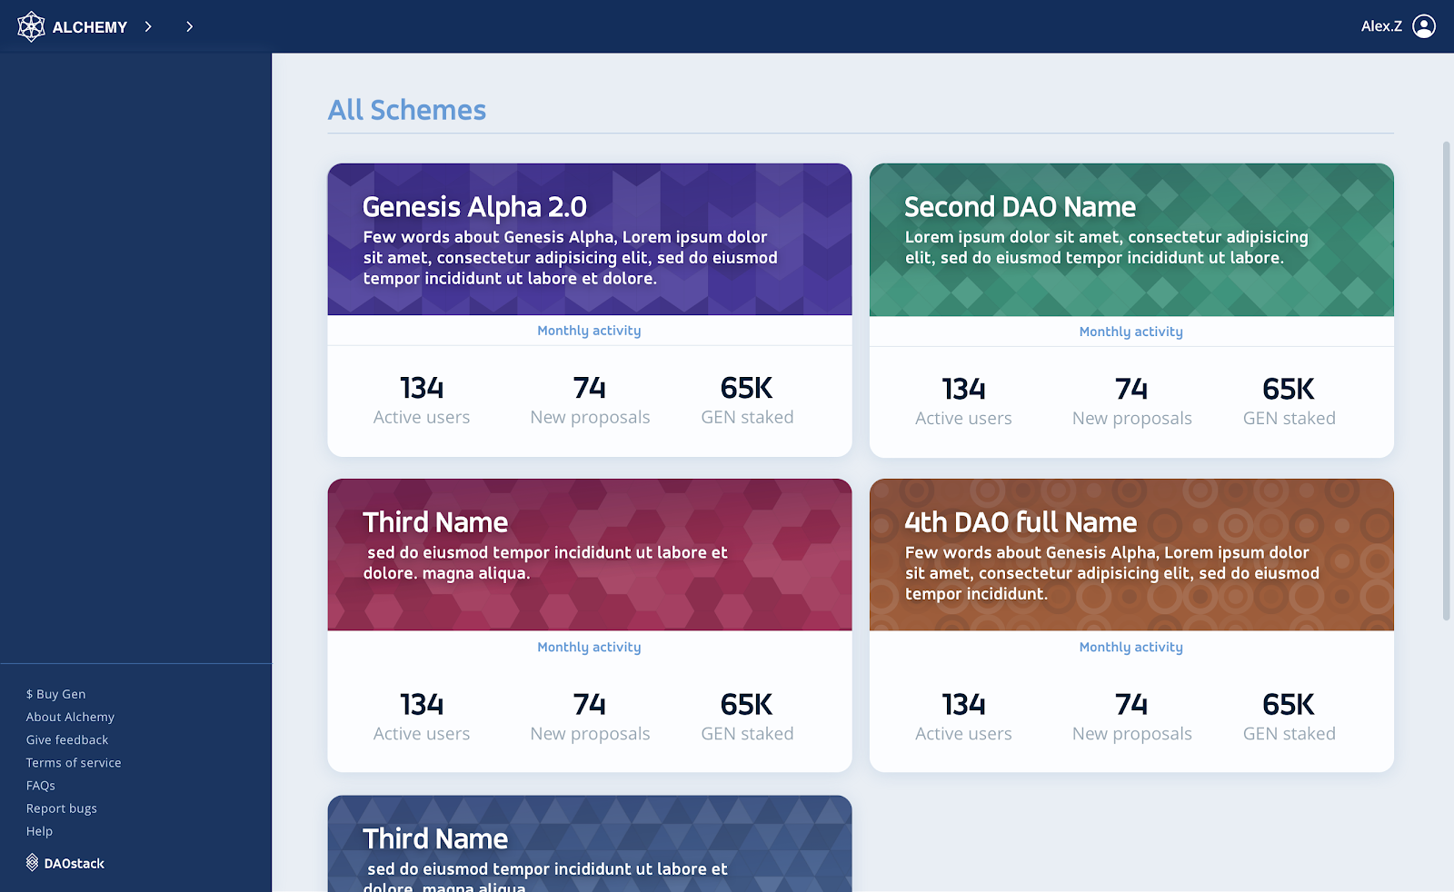Select Give feedback in the sidebar
The width and height of the screenshot is (1454, 892).
coord(67,739)
